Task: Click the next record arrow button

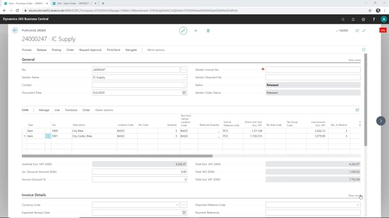Action: (381, 121)
